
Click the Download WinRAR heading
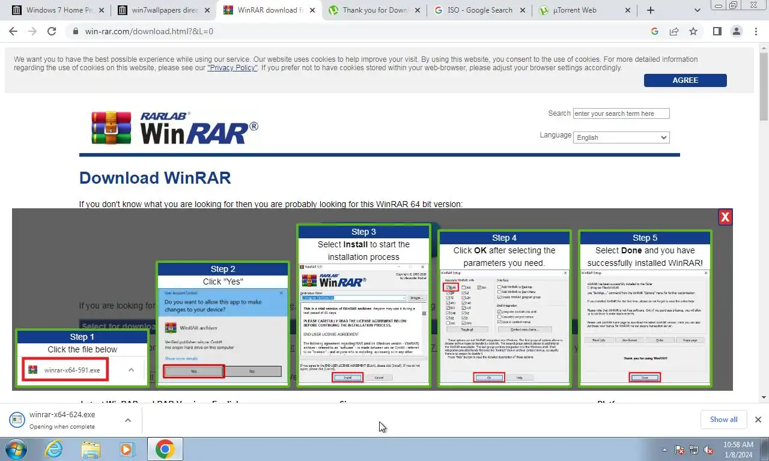[155, 178]
